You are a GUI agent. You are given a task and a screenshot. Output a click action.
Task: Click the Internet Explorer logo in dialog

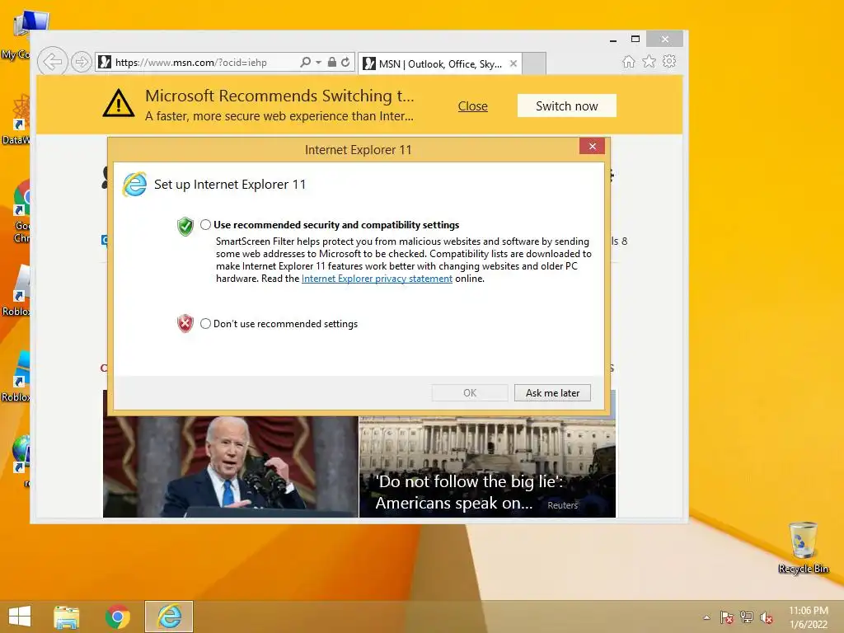pyautogui.click(x=134, y=185)
